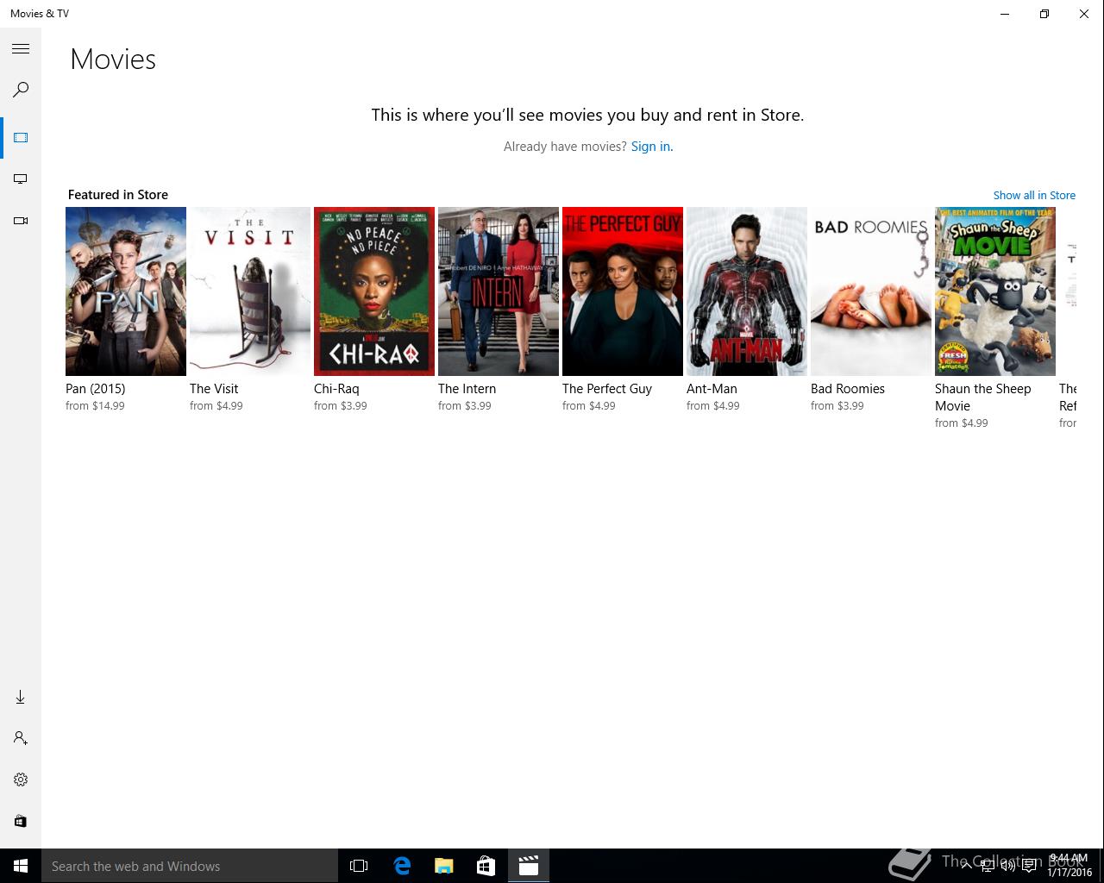1104x883 pixels.
Task: Focus the 'Search the web and Windows' box
Action: (190, 866)
